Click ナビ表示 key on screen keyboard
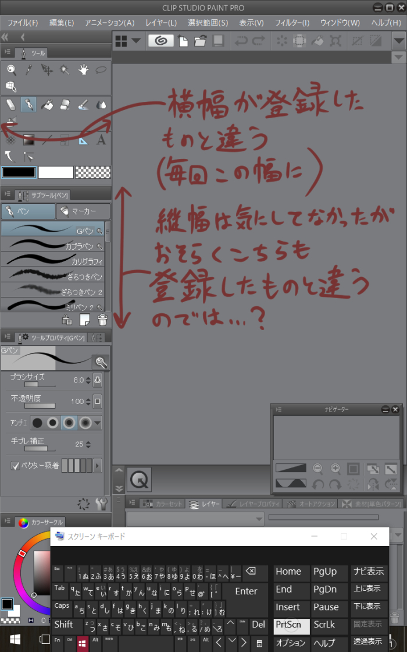 369,572
